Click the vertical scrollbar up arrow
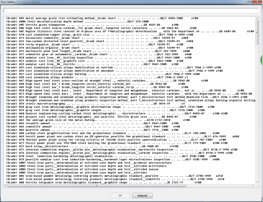The width and height of the screenshot is (263, 202). click(x=257, y=18)
